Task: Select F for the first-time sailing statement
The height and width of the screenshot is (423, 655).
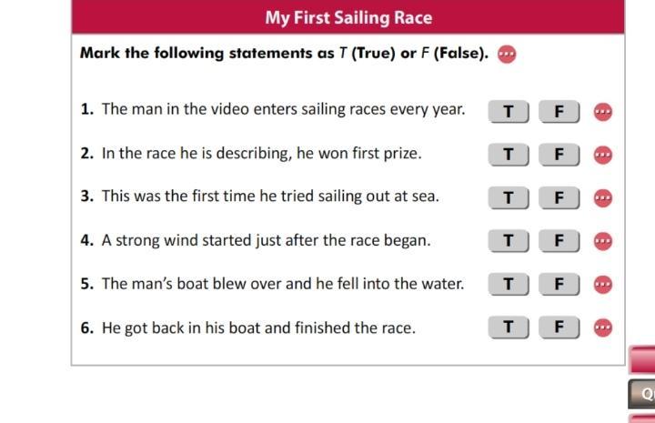Action: (x=559, y=197)
